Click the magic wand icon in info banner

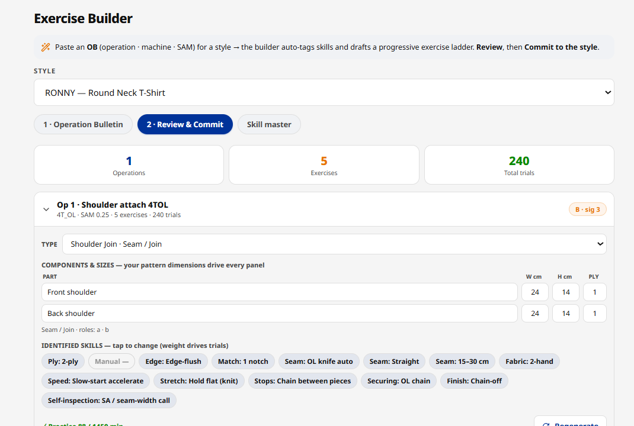46,47
